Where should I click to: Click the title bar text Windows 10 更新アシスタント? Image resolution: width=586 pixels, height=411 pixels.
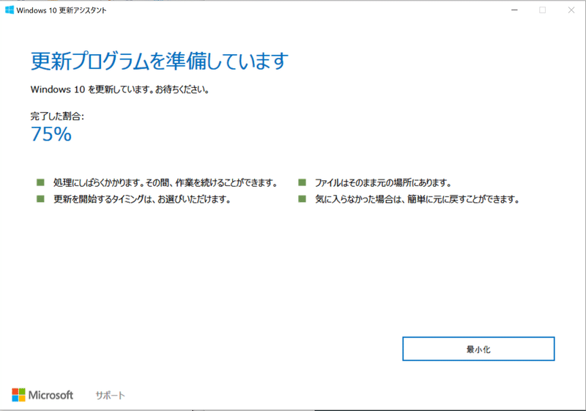pyautogui.click(x=62, y=10)
